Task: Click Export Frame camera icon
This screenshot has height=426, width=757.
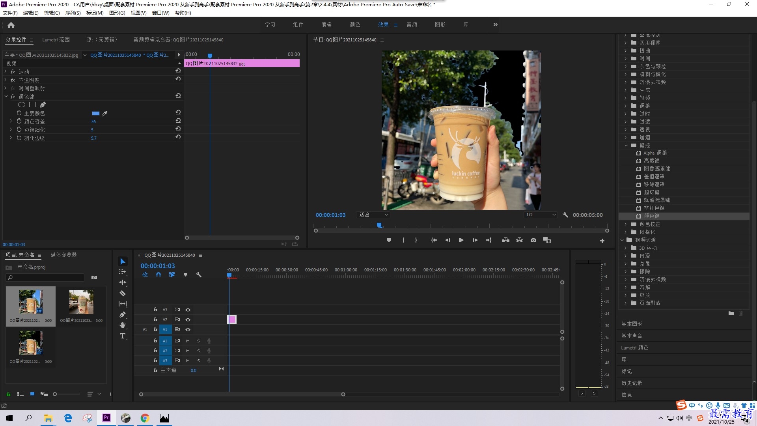Action: [x=533, y=240]
